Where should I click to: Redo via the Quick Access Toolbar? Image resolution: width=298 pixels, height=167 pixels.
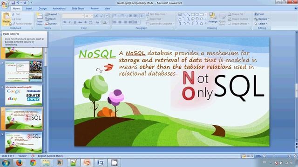(x=25, y=3)
